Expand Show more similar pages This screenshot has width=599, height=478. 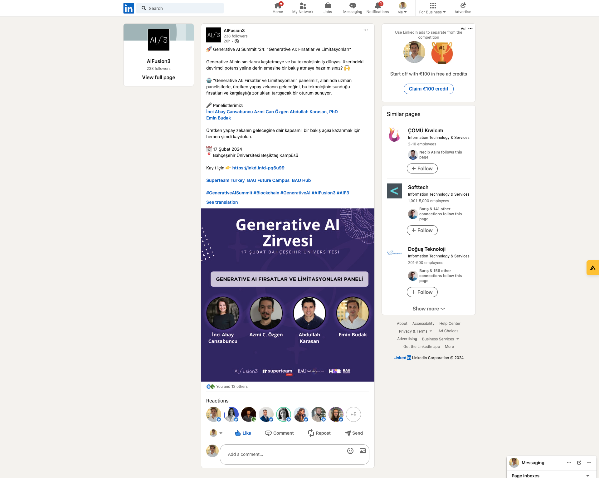coord(428,309)
